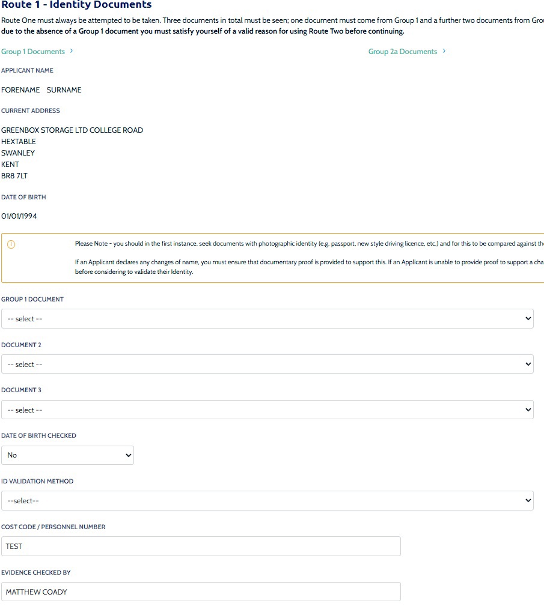Click the Greenbox Storage Ltd address line
544x609 pixels.
click(x=72, y=130)
